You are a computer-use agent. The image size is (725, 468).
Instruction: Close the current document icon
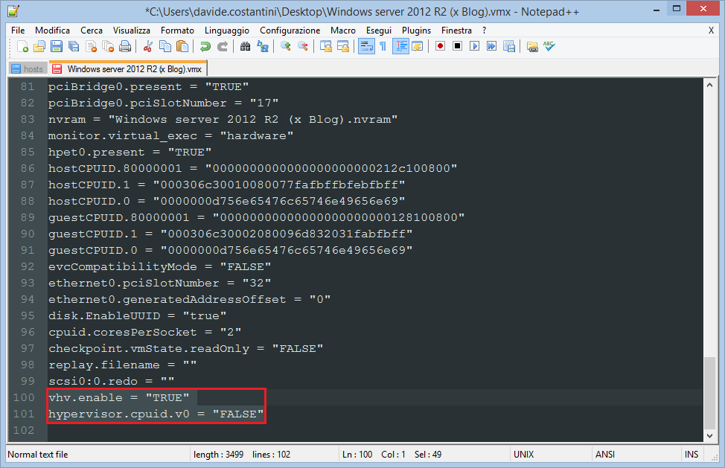91,46
